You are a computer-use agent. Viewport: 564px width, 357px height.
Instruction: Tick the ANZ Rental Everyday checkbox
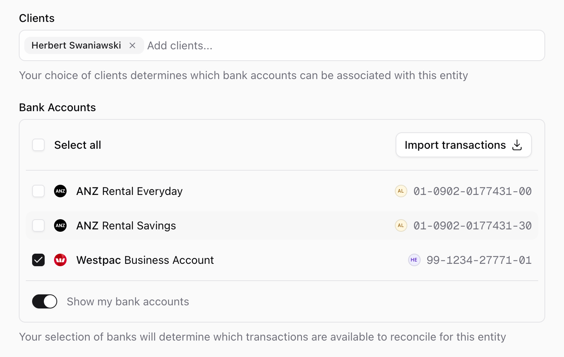pyautogui.click(x=38, y=191)
